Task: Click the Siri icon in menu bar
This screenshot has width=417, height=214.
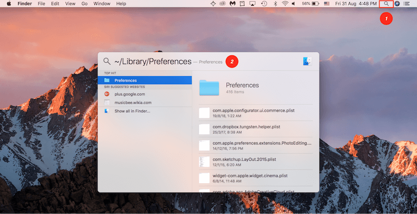Action: tap(397, 4)
